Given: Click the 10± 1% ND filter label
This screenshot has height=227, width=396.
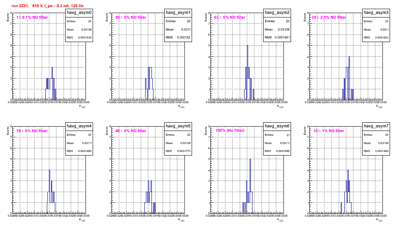Looking at the screenshot, I should (329, 131).
